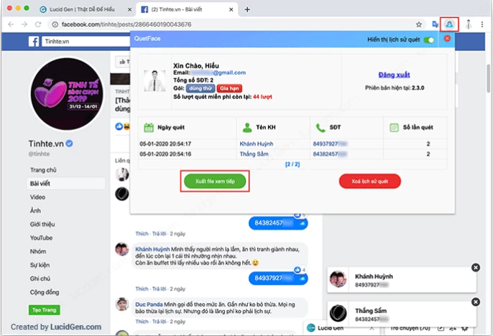The height and width of the screenshot is (336, 493).
Task: Open Bài viết in page sidebar
Action: (x=66, y=183)
